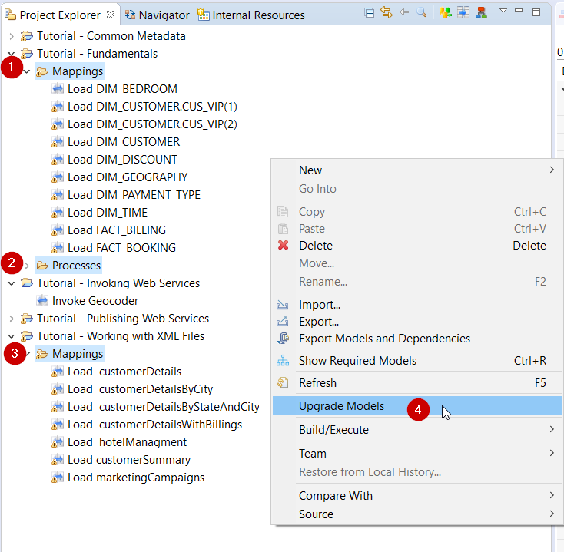Click the Export... menu item icon
This screenshot has height=552, width=564.
pos(282,321)
